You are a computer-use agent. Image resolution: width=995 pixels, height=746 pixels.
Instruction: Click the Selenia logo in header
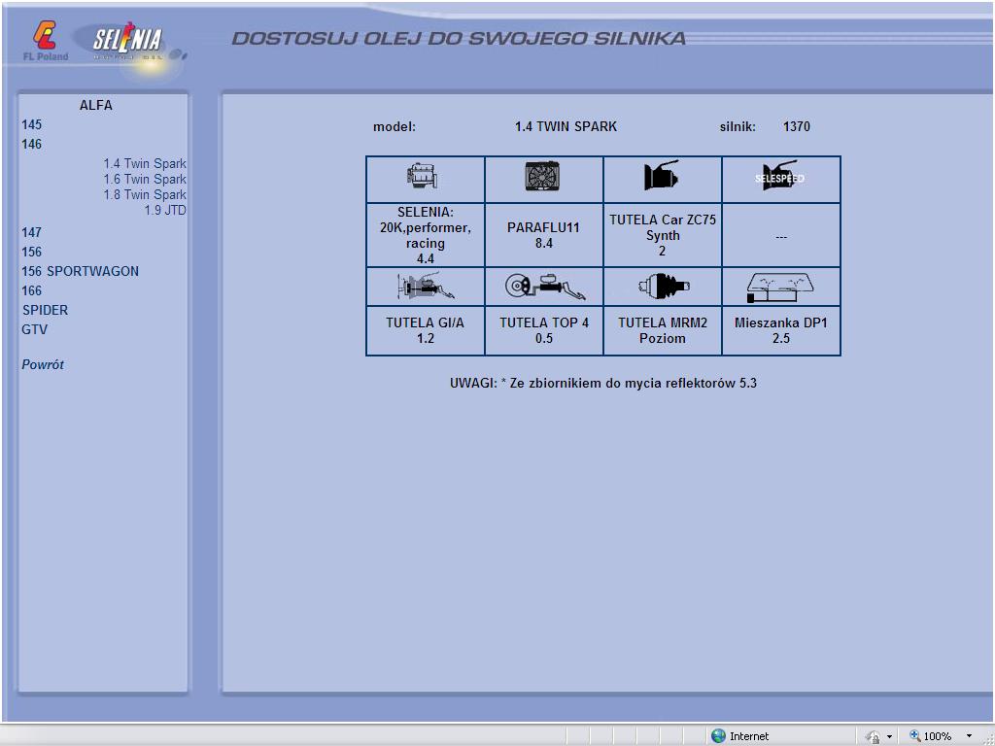pos(128,43)
